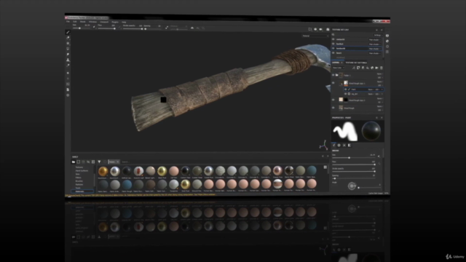The image size is (466, 262).
Task: Click the folder icon in Shelf toolbar
Action: point(74,162)
